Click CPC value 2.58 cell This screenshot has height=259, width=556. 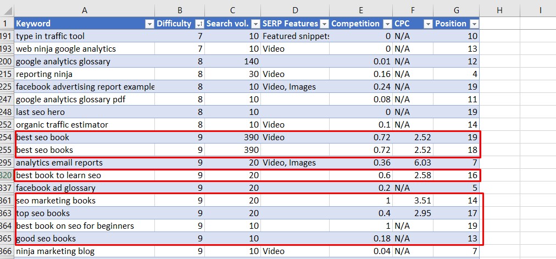pyautogui.click(x=413, y=175)
